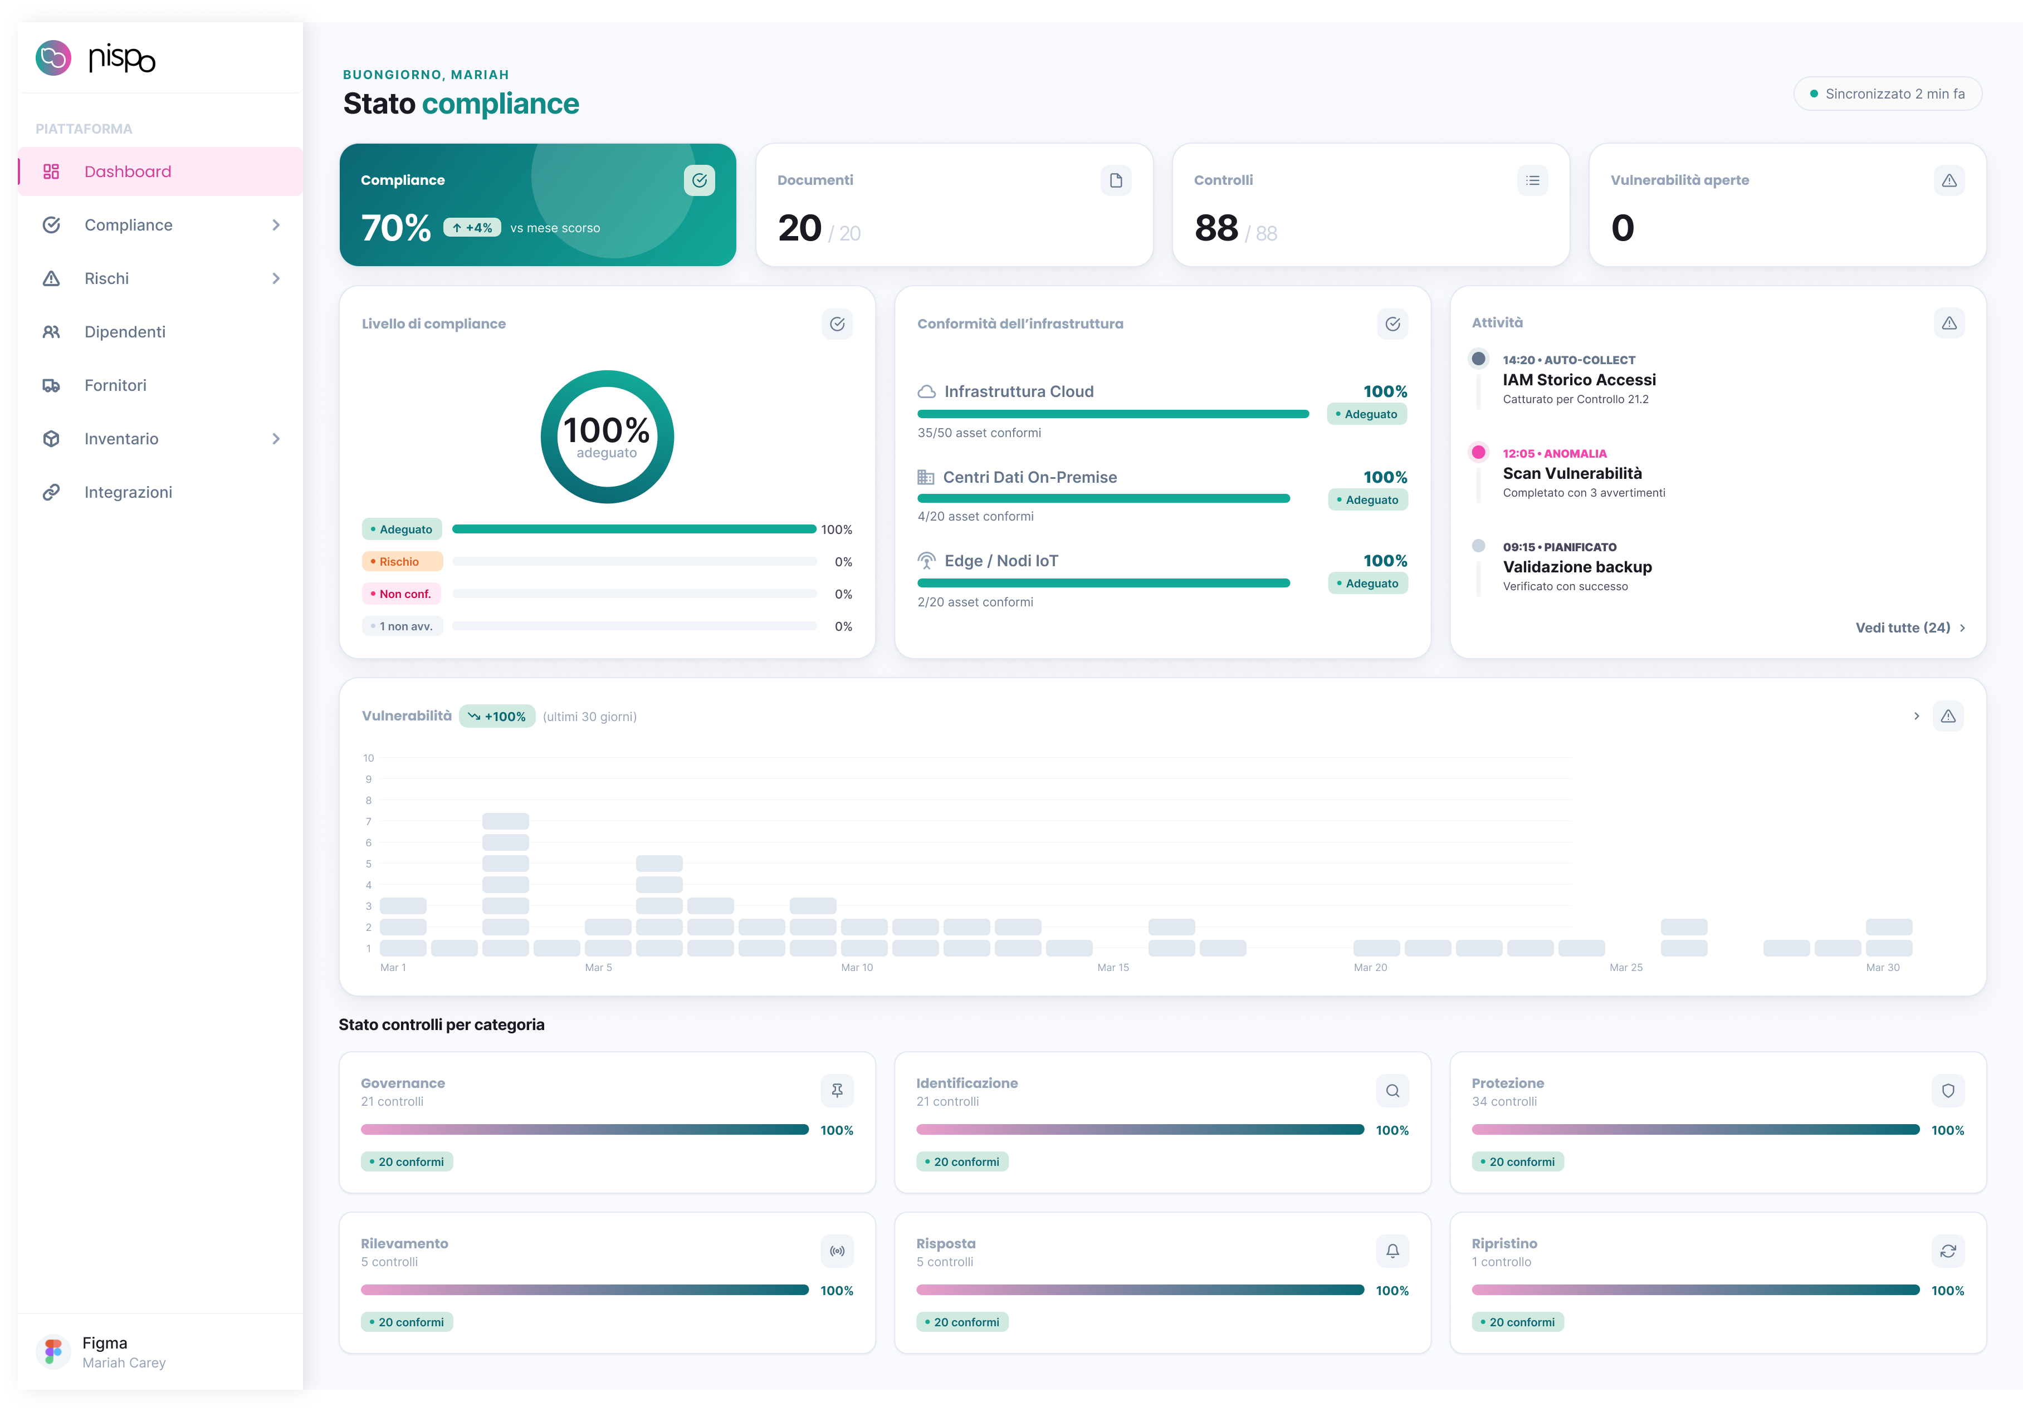This screenshot has height=1412, width=2023.
Task: Open the Inventario menu item
Action: click(160, 439)
